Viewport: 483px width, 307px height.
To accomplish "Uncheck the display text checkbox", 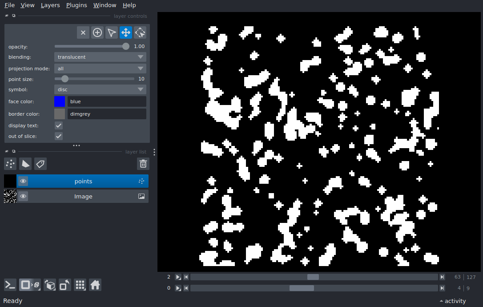I will (59, 125).
